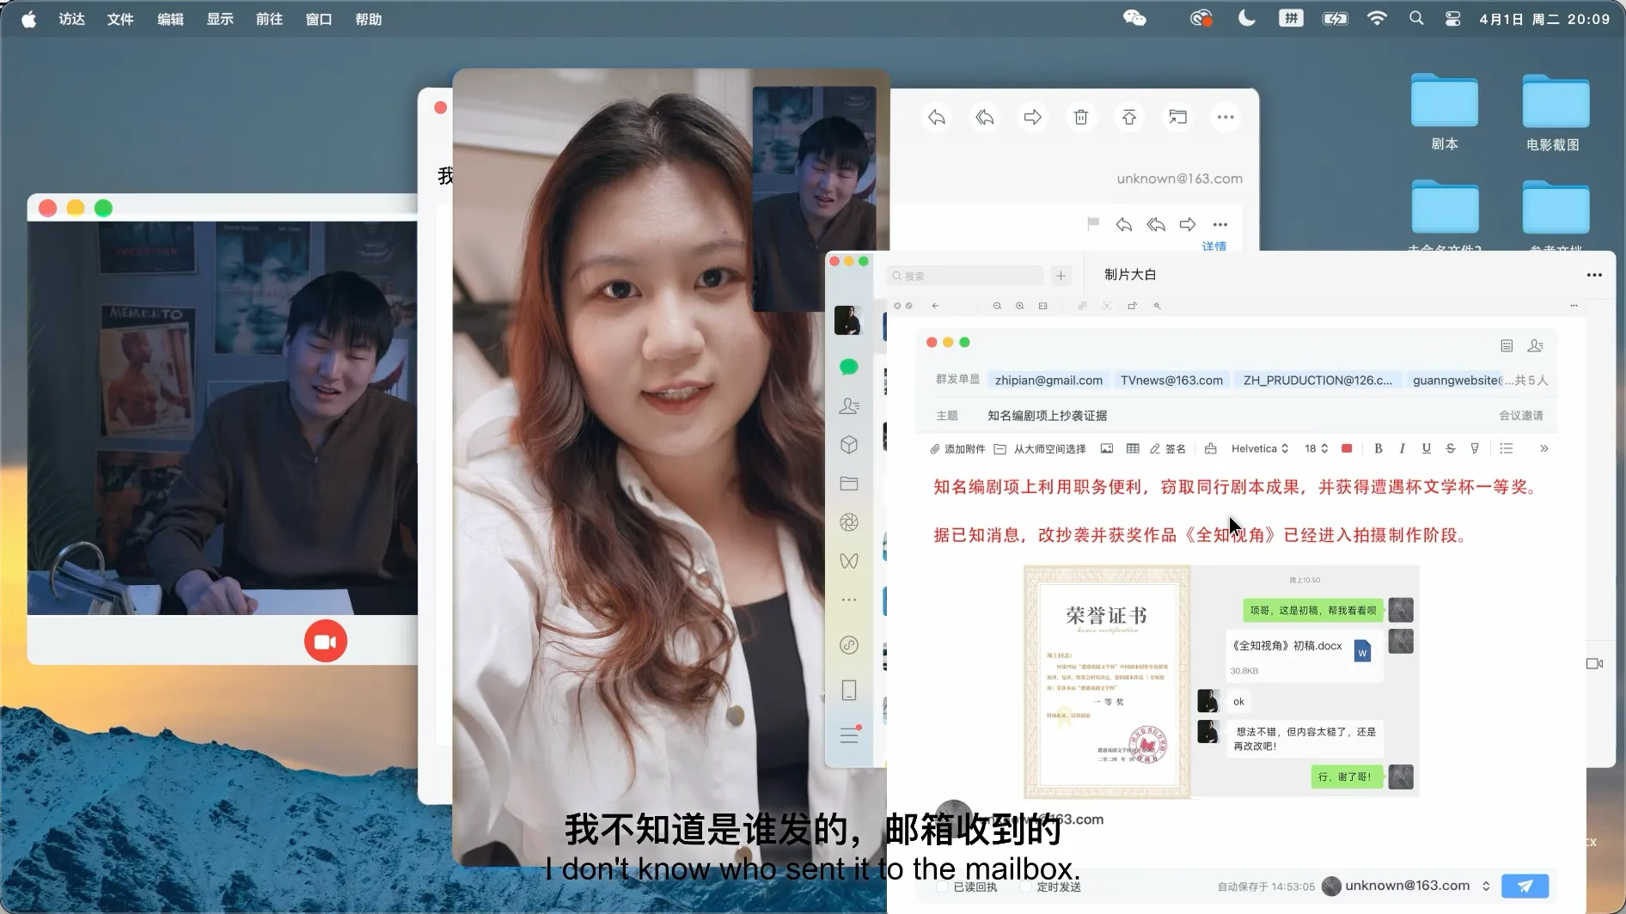This screenshot has width=1626, height=914.
Task: Click the zoom out magnifier in viewer toolbar
Action: pos(997,306)
